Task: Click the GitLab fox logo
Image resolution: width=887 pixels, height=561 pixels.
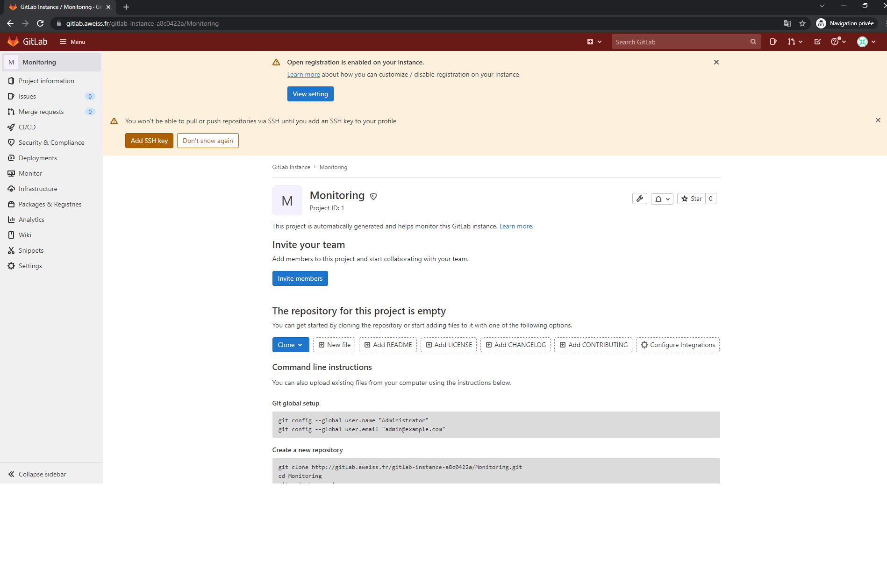Action: tap(13, 42)
